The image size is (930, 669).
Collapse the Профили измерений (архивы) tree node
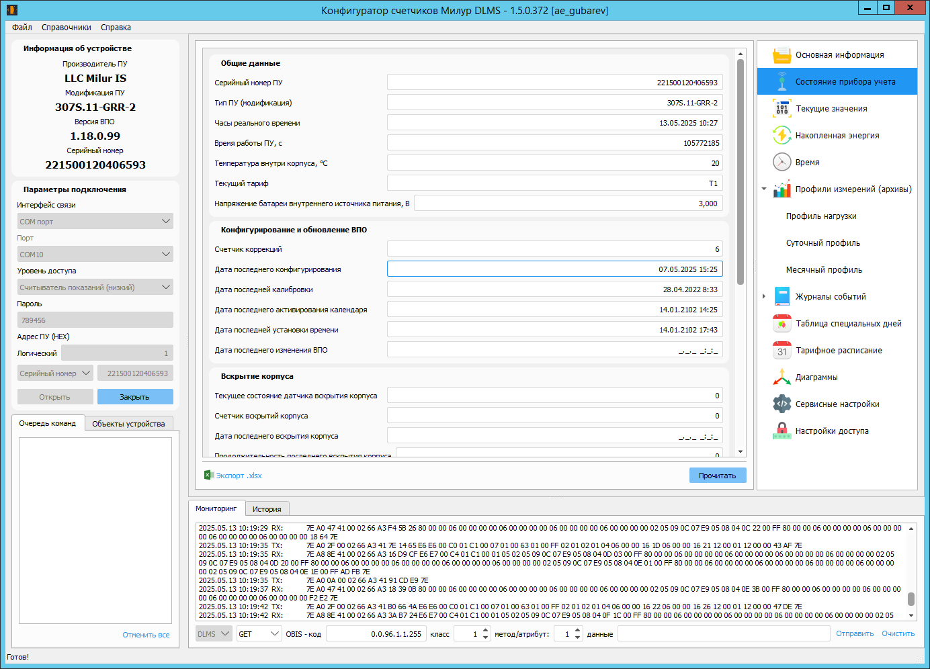[x=764, y=189]
